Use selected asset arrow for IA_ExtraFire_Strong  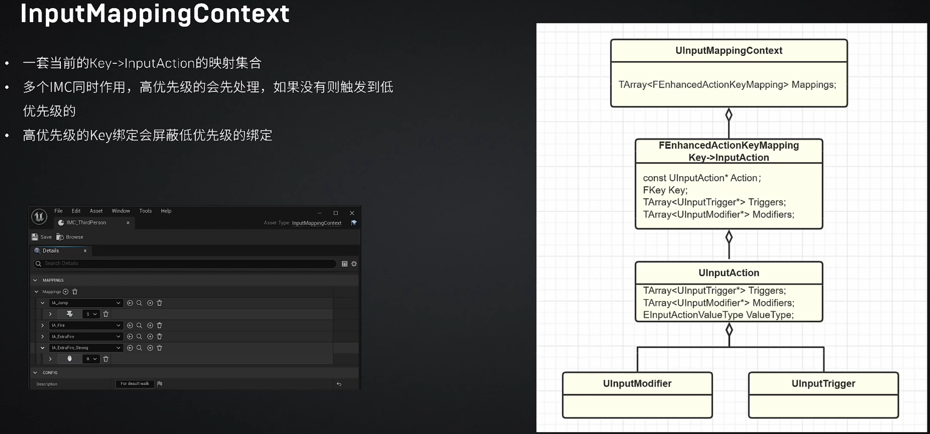(130, 348)
